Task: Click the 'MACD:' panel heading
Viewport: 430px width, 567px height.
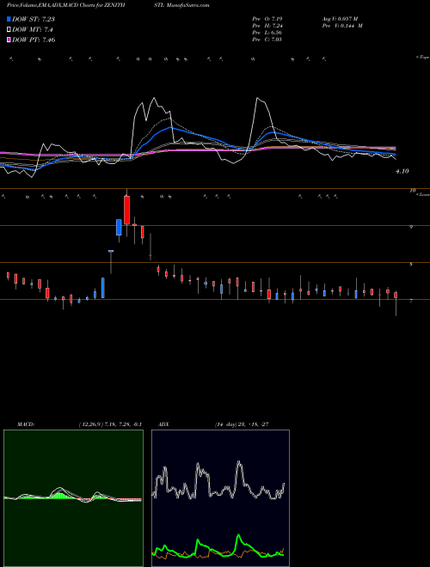Action: click(25, 424)
